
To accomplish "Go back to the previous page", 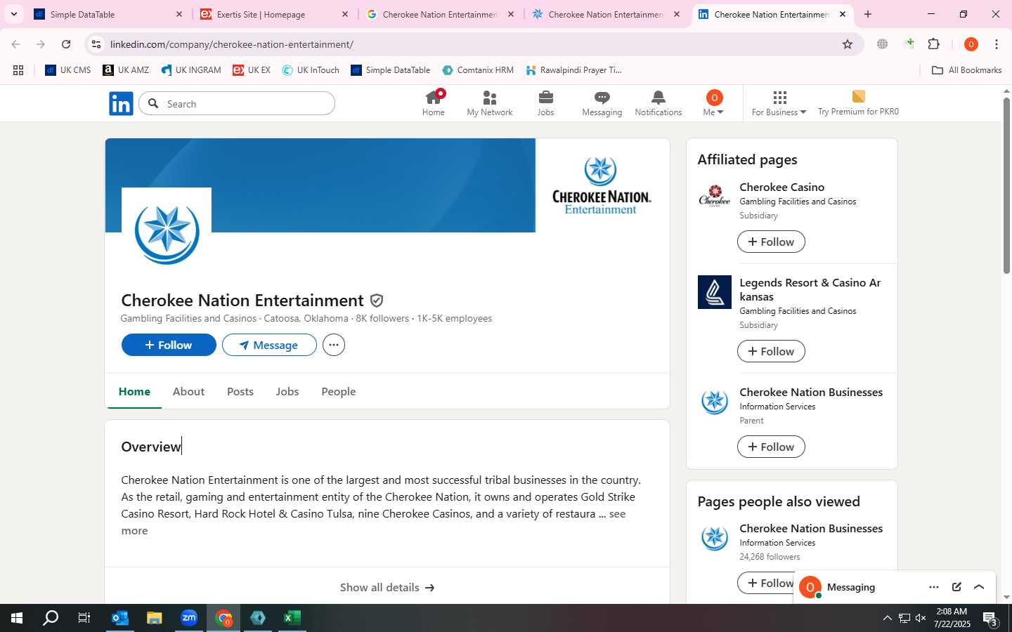I will pos(15,44).
